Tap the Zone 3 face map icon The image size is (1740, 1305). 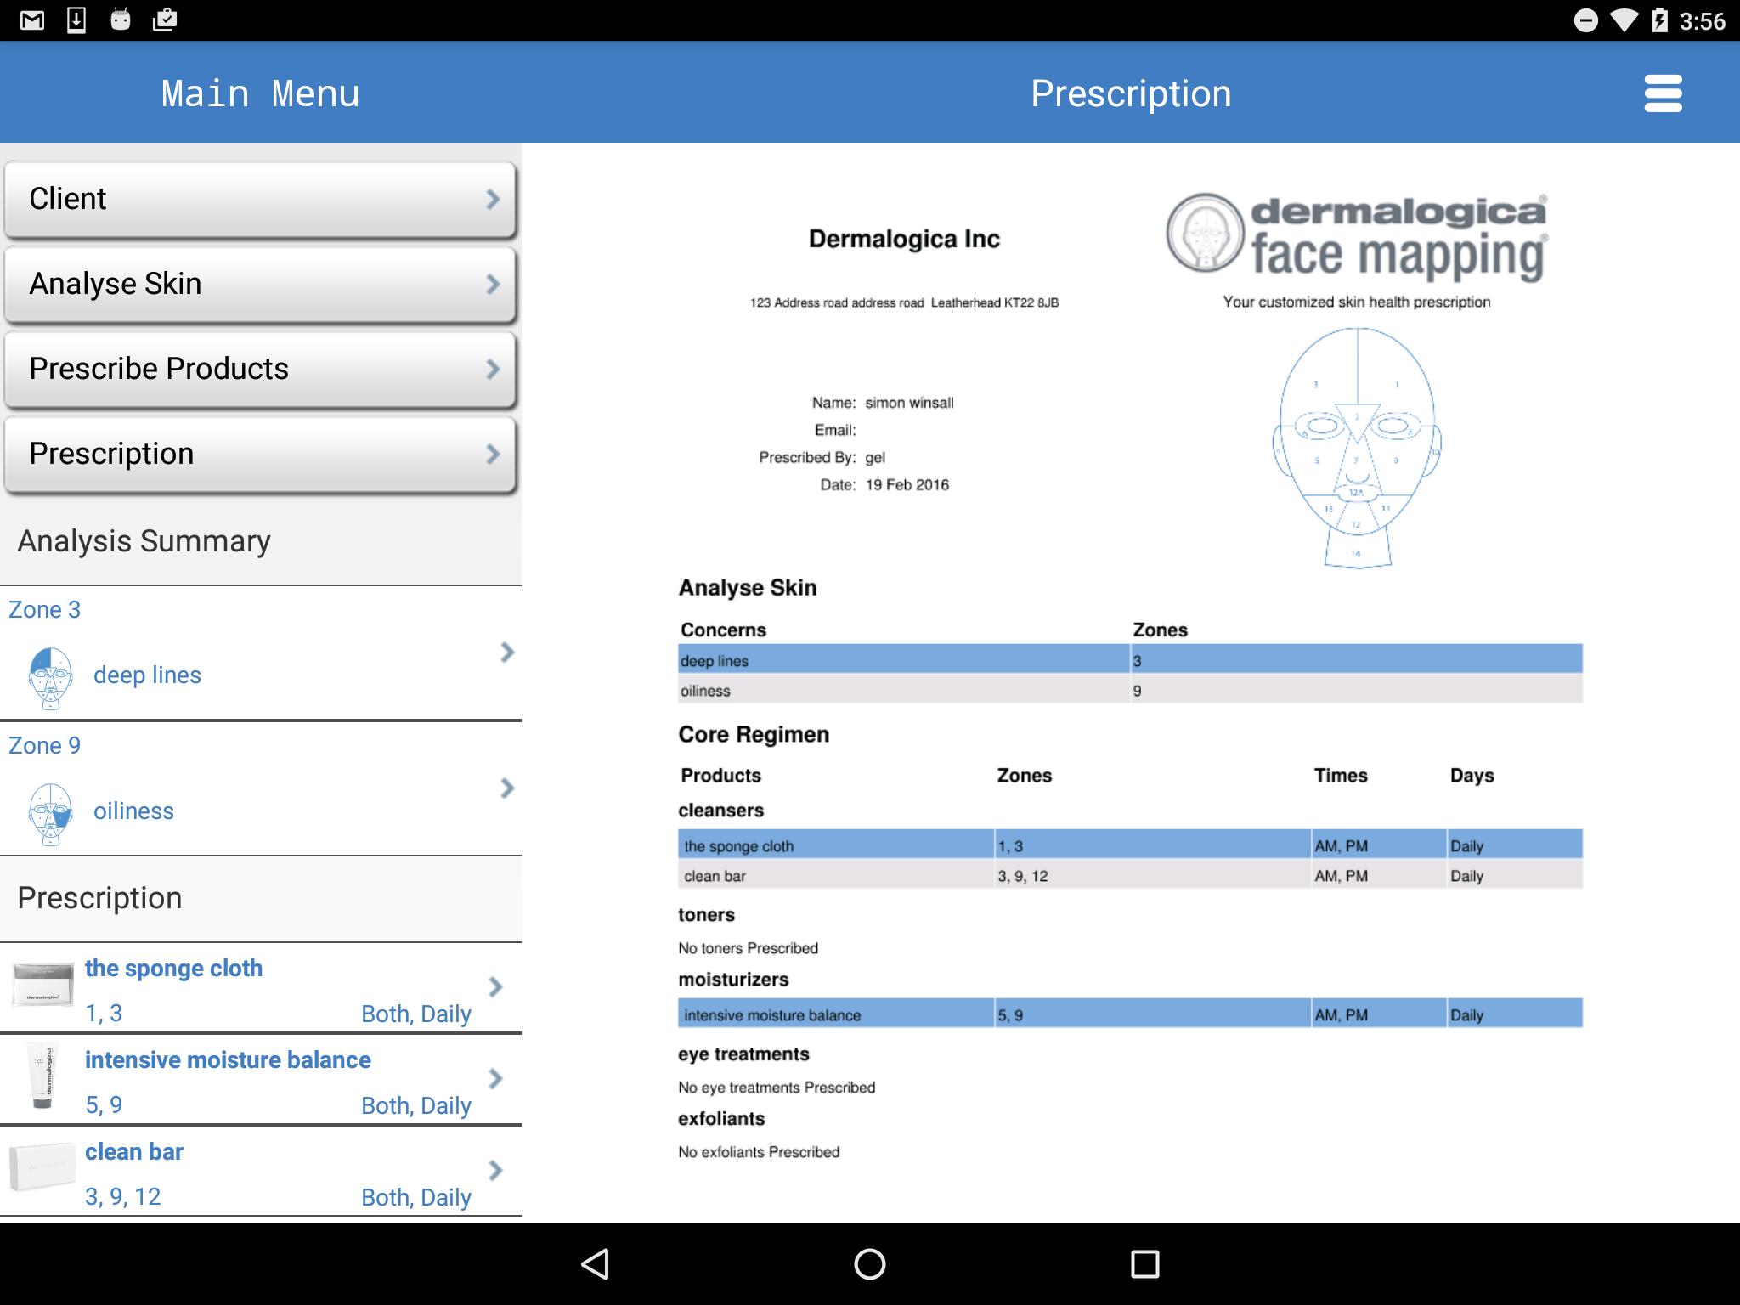(x=50, y=678)
